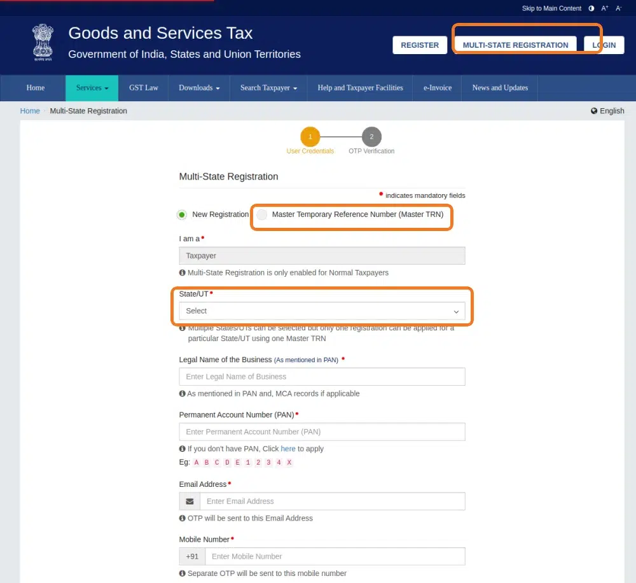
Task: Click the globe icon next to English
Action: tap(594, 111)
